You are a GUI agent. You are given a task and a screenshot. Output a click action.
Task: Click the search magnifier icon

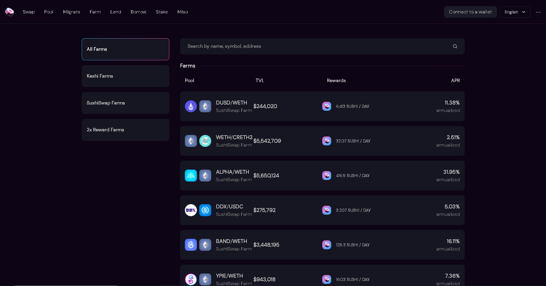coord(455,46)
